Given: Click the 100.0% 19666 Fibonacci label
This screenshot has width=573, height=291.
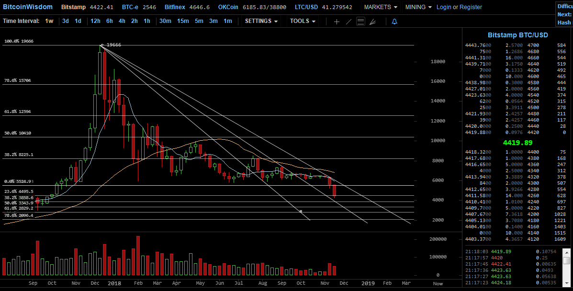Looking at the screenshot, I should click(x=19, y=41).
